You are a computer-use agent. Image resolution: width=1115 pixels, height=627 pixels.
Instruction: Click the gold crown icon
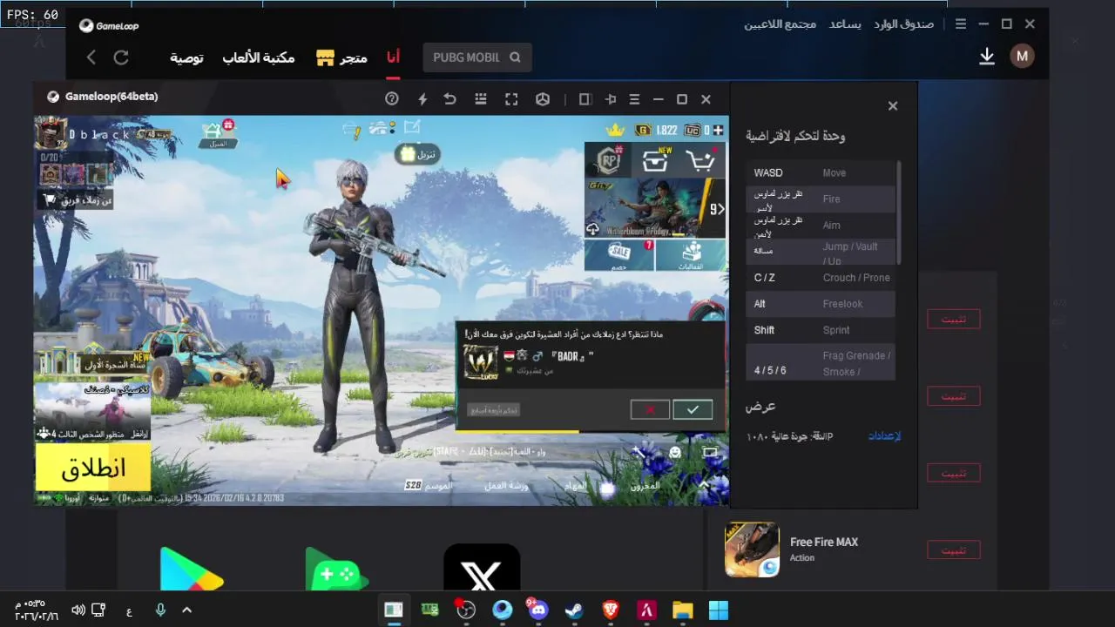click(616, 130)
